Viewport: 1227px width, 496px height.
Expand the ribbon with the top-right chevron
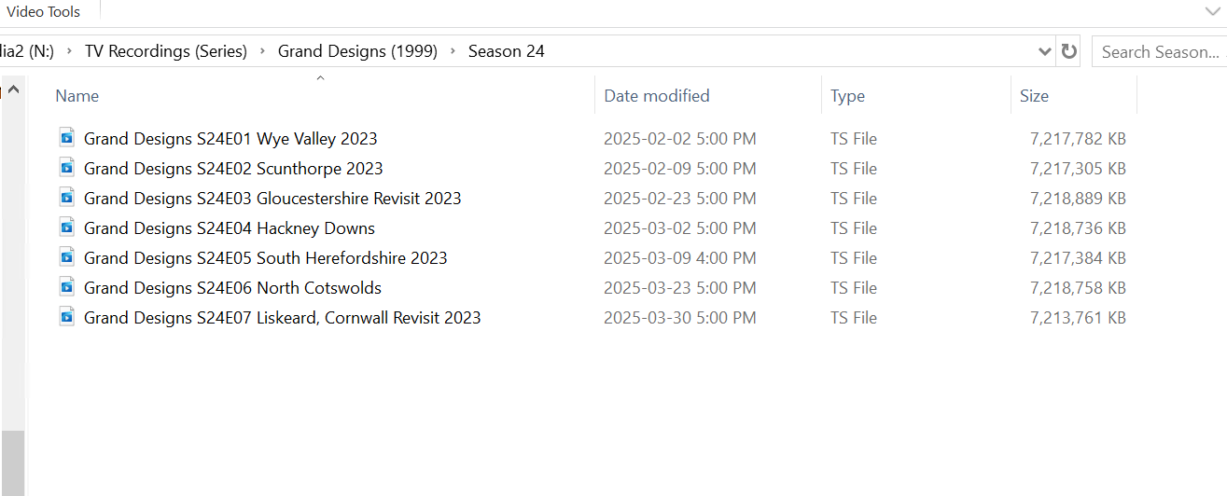click(1212, 11)
